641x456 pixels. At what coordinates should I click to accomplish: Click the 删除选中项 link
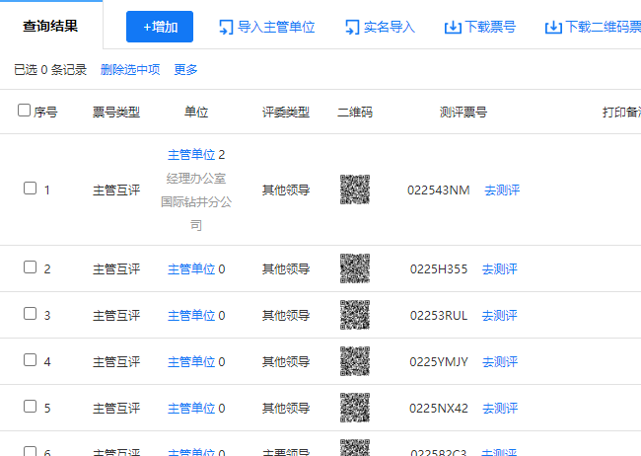(x=130, y=70)
